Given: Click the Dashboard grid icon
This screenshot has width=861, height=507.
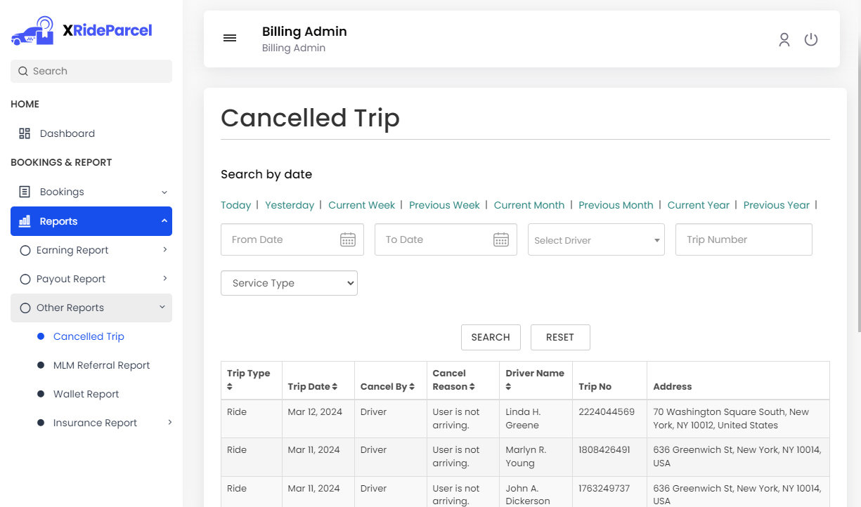Looking at the screenshot, I should point(25,133).
